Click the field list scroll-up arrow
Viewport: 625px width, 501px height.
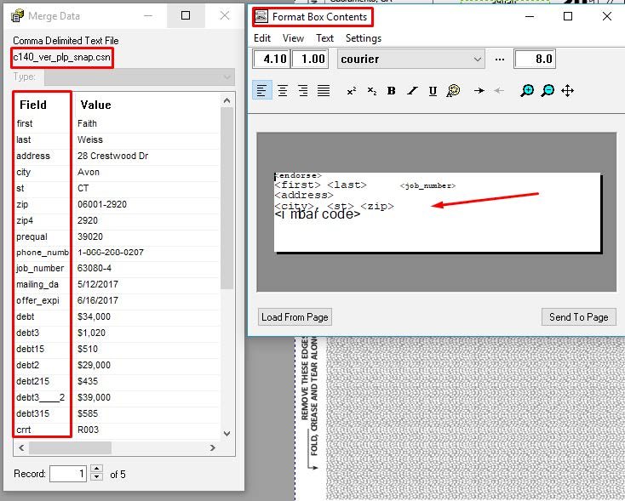226,100
